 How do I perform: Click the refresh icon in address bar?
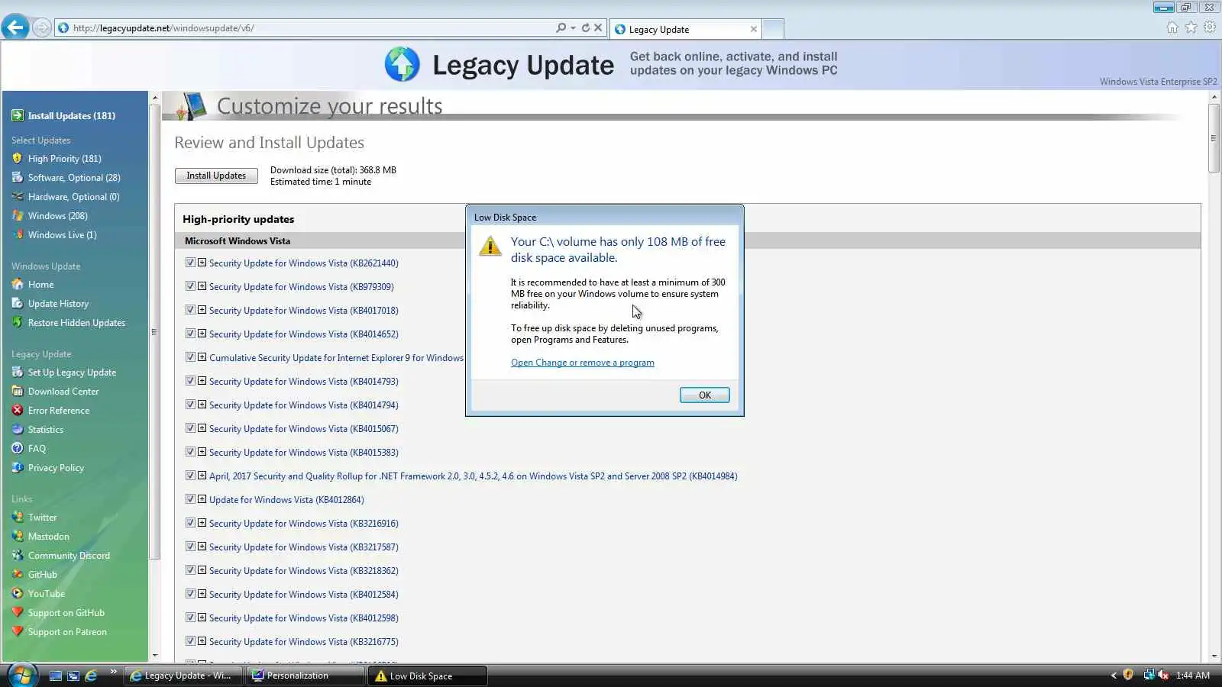(586, 27)
